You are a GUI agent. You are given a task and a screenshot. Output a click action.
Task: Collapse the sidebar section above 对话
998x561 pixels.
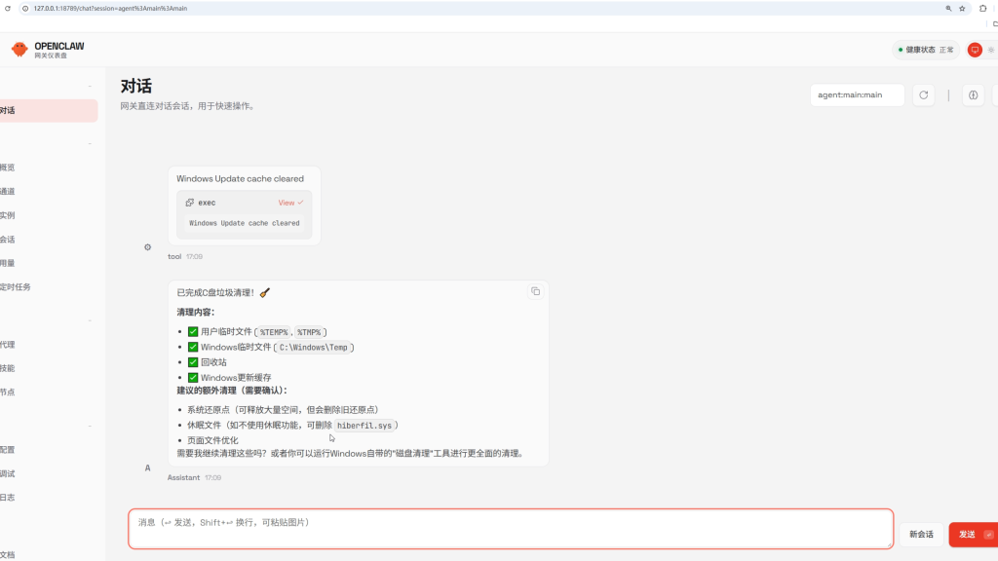tap(90, 87)
